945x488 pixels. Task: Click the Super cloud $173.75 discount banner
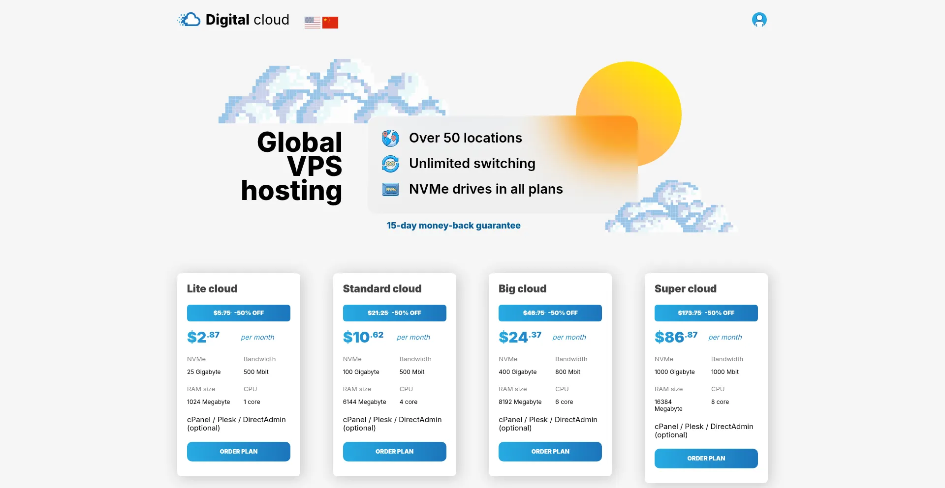[706, 313]
